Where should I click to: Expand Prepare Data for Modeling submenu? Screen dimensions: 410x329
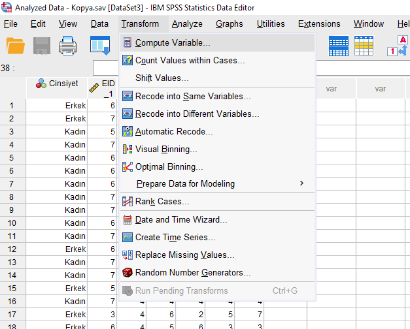click(x=185, y=184)
